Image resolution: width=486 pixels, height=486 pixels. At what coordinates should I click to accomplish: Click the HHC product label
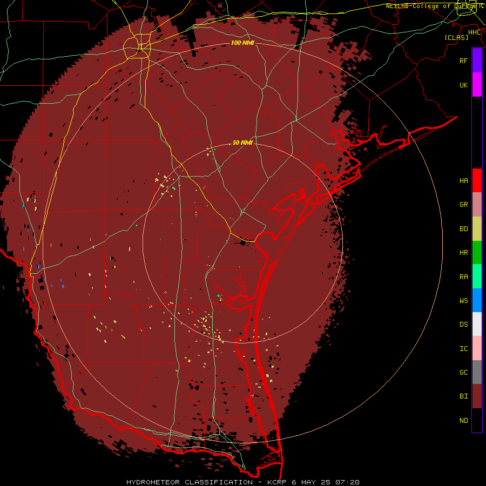pyautogui.click(x=475, y=32)
